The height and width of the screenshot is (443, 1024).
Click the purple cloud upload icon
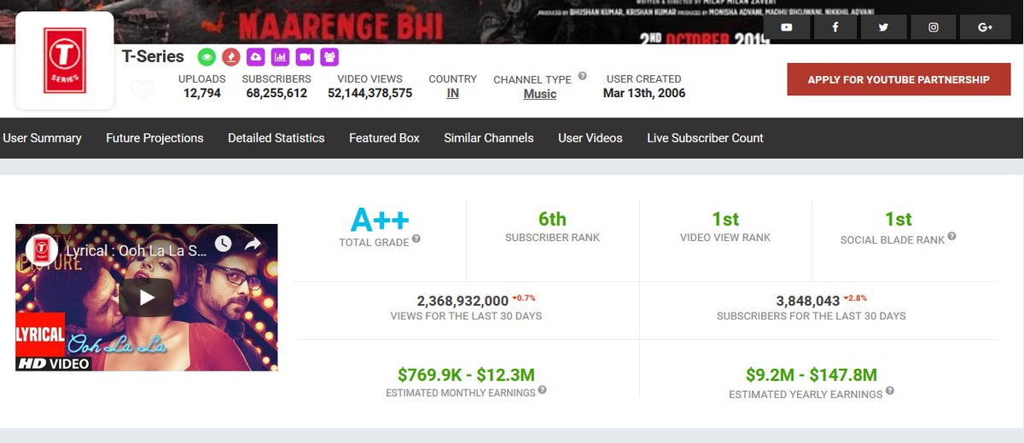pyautogui.click(x=255, y=57)
